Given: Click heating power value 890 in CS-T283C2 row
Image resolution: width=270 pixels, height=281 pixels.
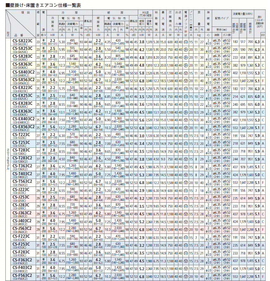Looking at the screenshot, I should tap(118, 158).
